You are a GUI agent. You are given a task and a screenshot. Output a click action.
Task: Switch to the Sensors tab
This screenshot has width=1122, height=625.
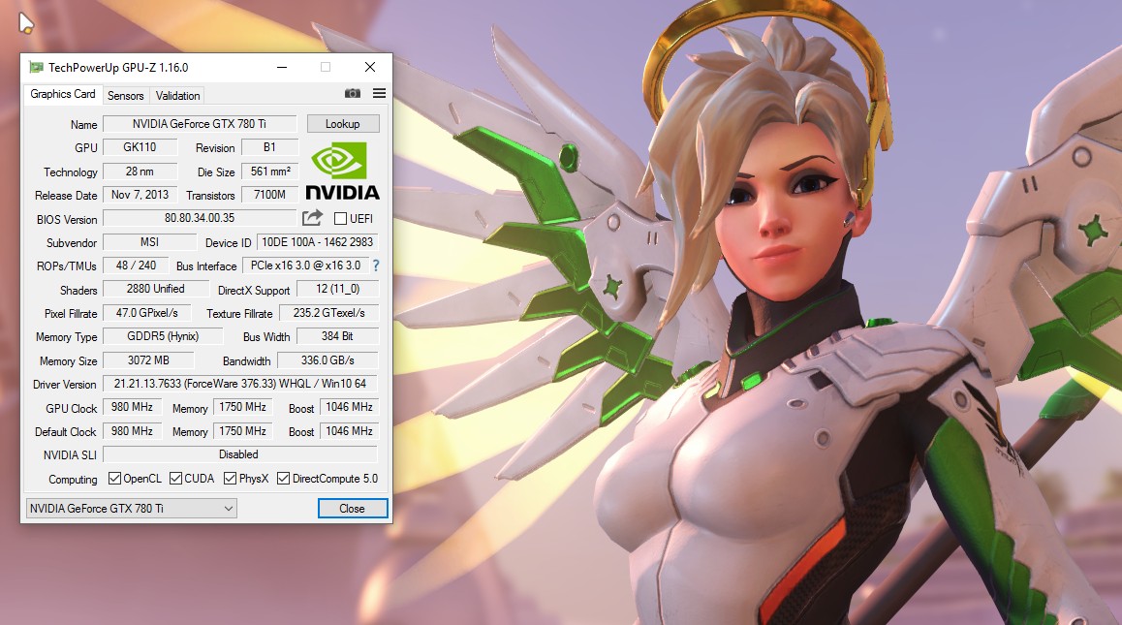coord(125,95)
